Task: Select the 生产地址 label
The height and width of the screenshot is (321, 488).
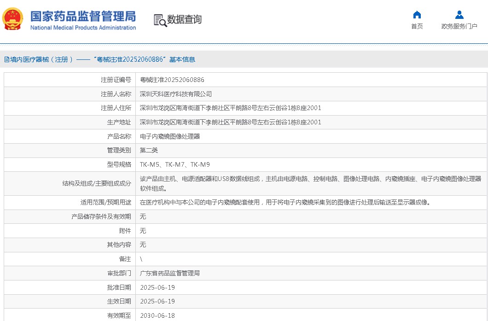Action: (x=119, y=123)
